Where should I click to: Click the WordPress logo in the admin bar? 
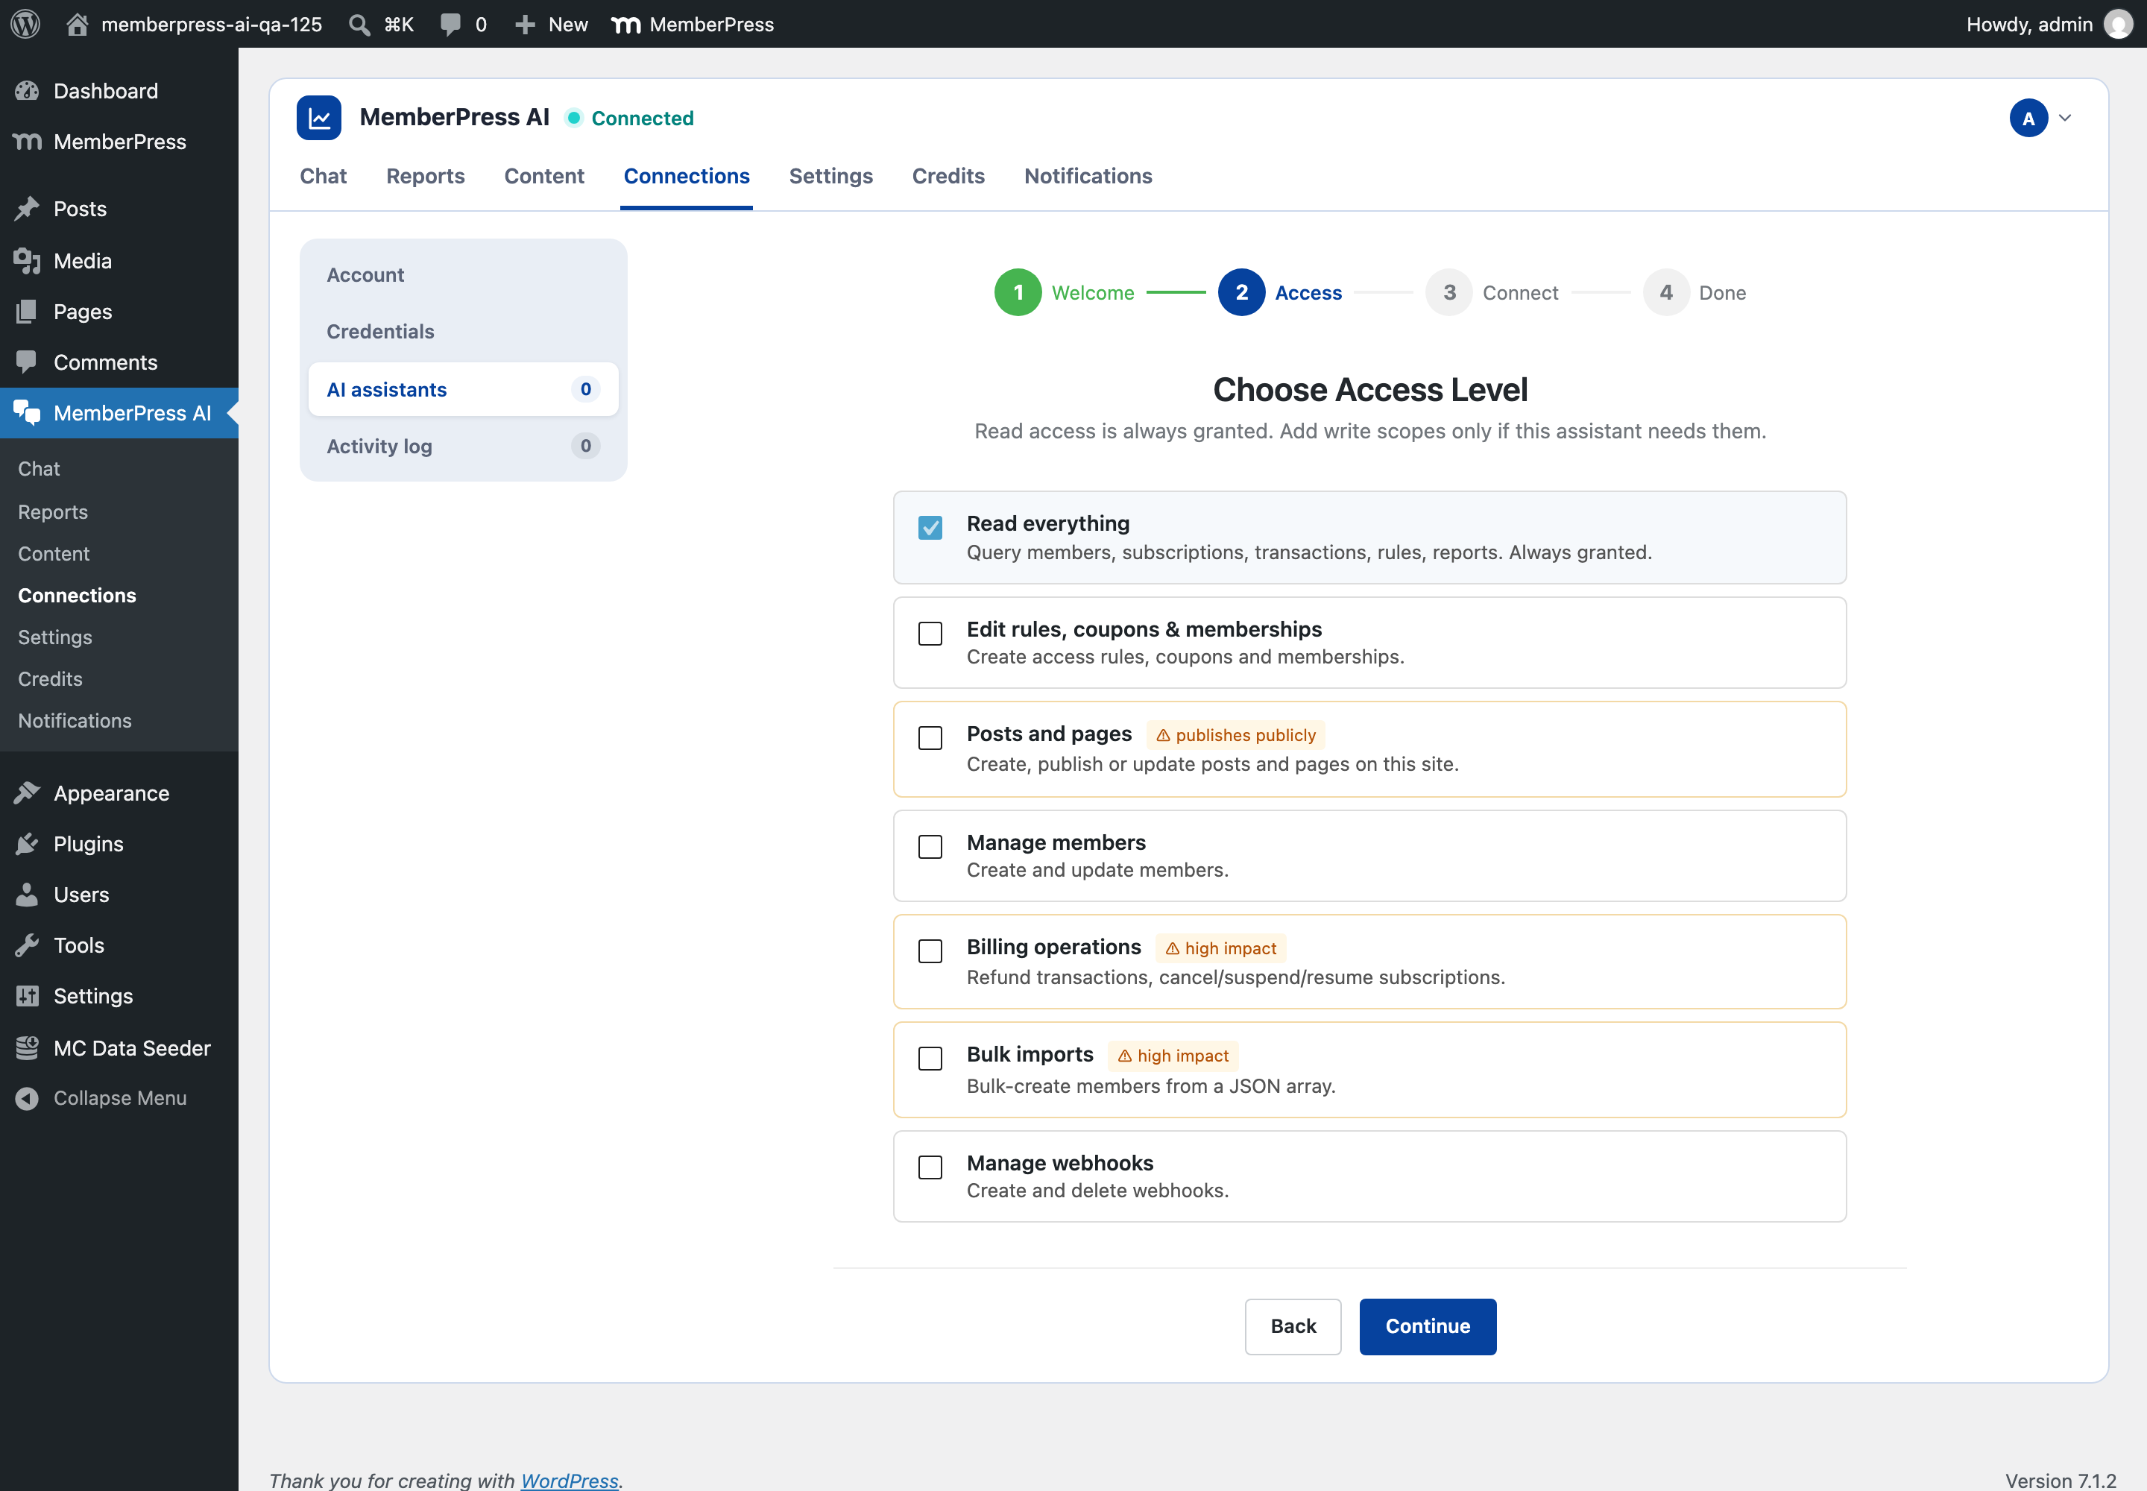click(x=25, y=23)
